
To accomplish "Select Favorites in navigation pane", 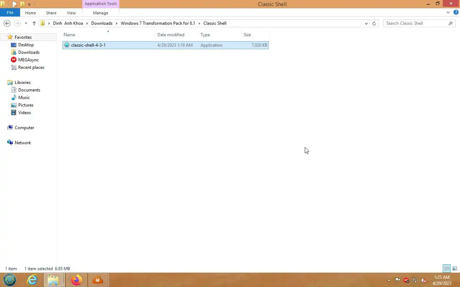I will tap(23, 37).
